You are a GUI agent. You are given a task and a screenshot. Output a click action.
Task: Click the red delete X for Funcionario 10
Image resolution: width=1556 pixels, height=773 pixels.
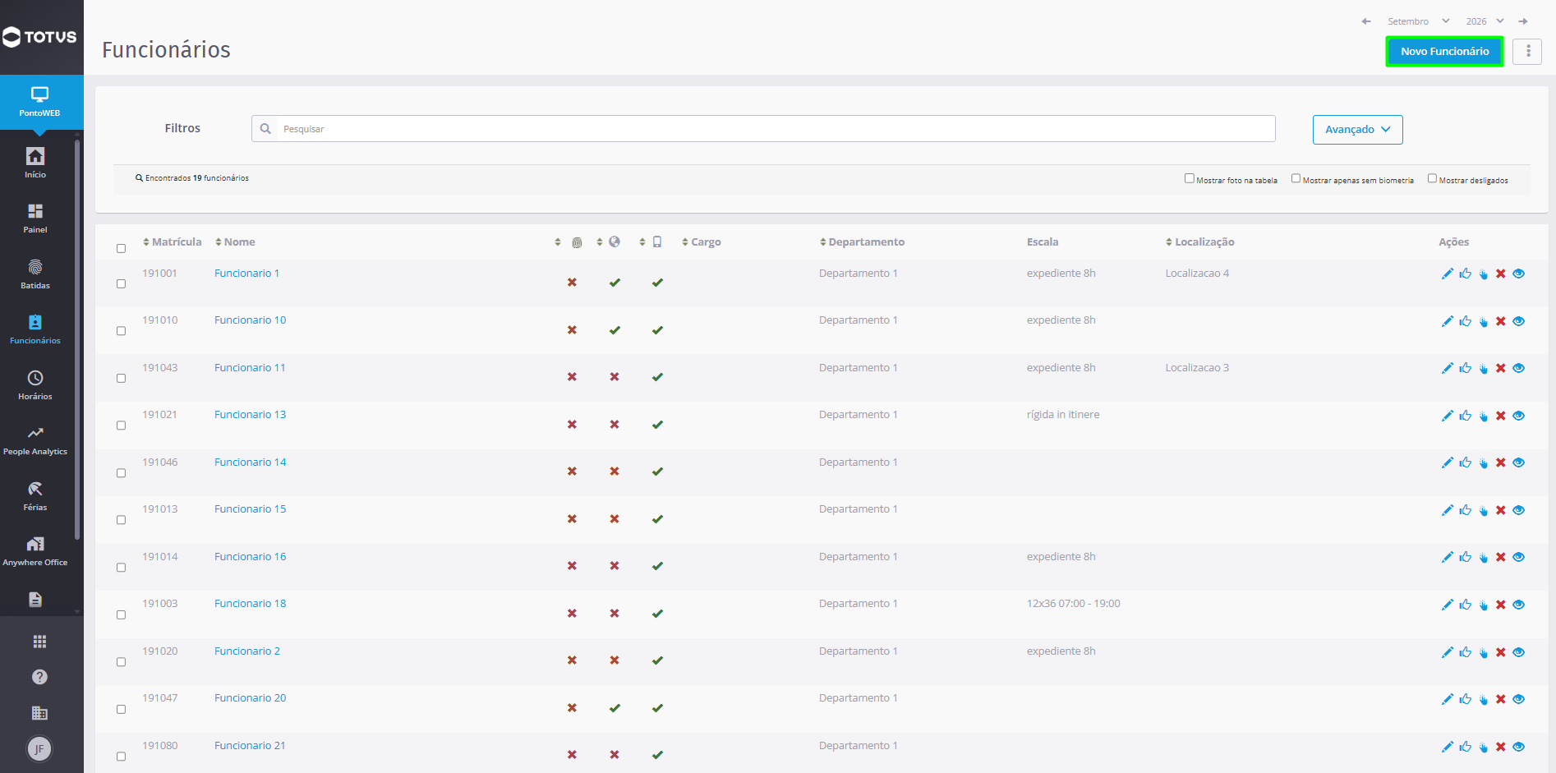pos(1501,321)
